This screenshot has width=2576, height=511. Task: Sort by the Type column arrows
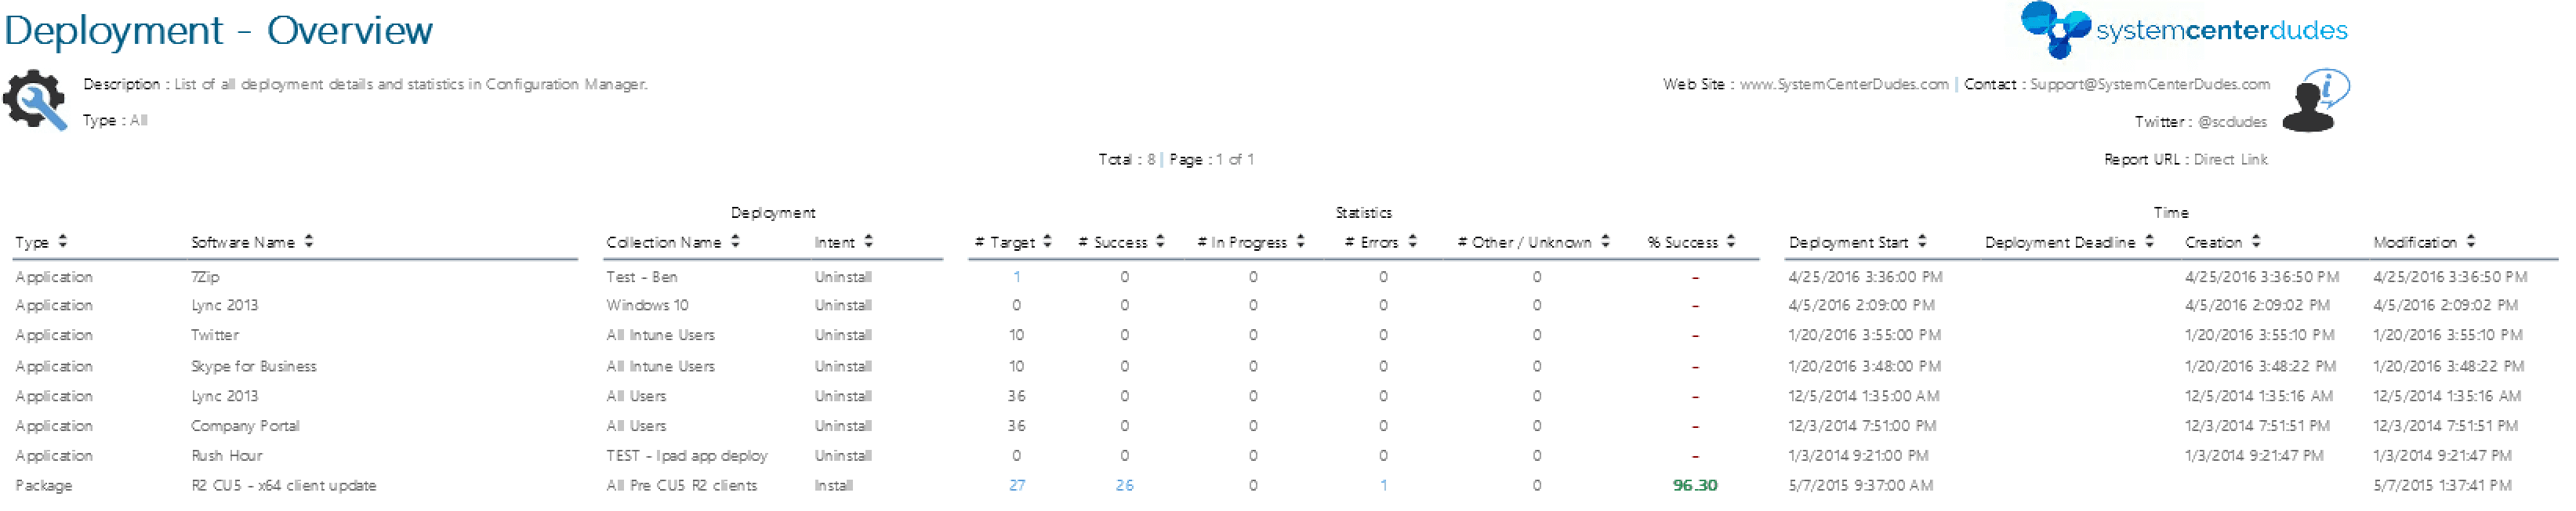click(x=63, y=241)
